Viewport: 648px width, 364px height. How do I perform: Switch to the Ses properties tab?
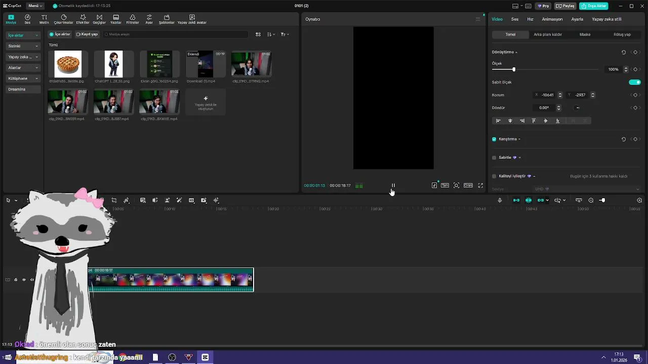click(x=515, y=19)
